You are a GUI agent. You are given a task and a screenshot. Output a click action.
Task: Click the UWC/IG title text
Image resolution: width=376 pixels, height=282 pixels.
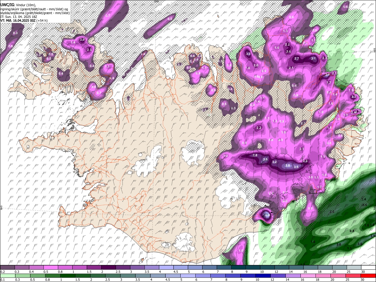pyautogui.click(x=7, y=5)
